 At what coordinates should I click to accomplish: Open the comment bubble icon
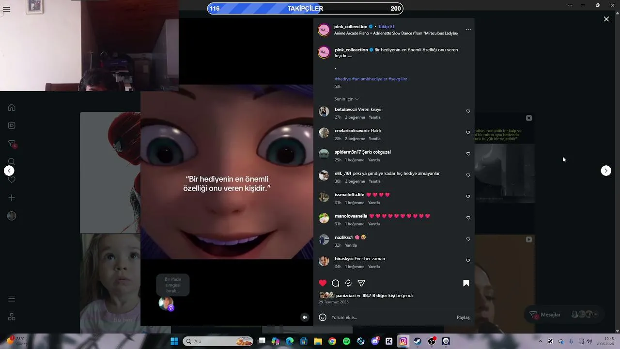point(335,283)
